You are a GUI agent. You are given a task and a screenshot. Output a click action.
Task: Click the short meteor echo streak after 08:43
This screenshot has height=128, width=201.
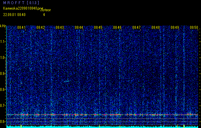coord(67,81)
